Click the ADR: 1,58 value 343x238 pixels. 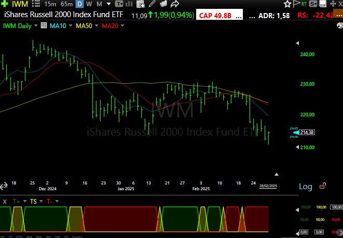pyautogui.click(x=274, y=16)
